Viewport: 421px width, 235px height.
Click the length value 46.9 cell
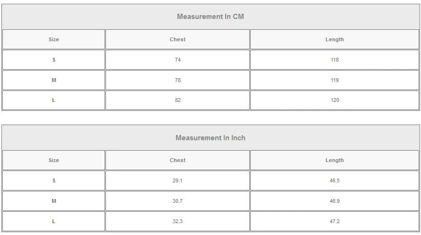click(334, 201)
